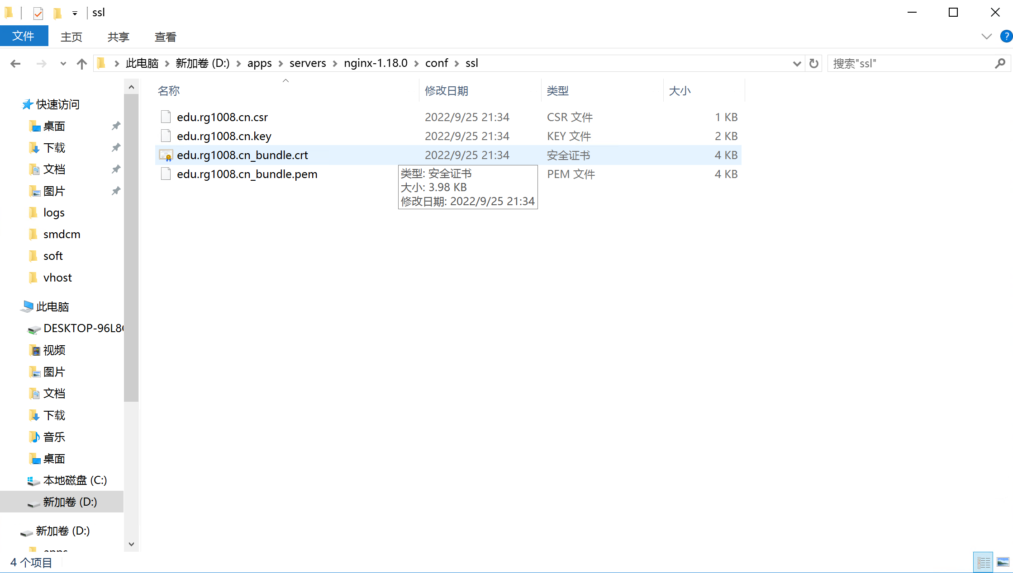Click the Properties quick access toolbar icon
This screenshot has width=1013, height=573.
point(38,13)
